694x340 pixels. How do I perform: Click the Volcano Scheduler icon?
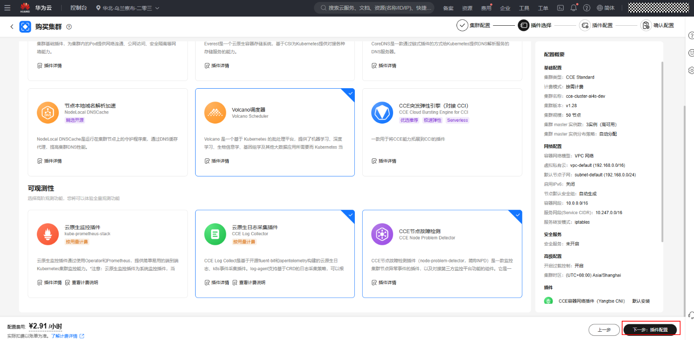coord(215,113)
